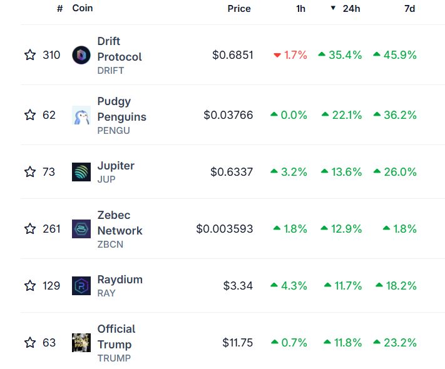Sort by the Price column header

click(x=239, y=9)
